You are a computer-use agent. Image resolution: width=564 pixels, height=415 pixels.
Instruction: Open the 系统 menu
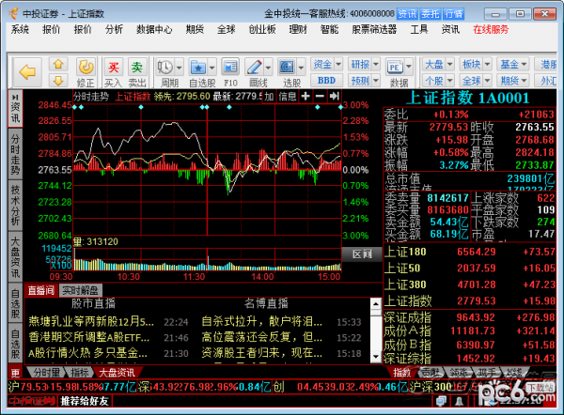point(20,29)
